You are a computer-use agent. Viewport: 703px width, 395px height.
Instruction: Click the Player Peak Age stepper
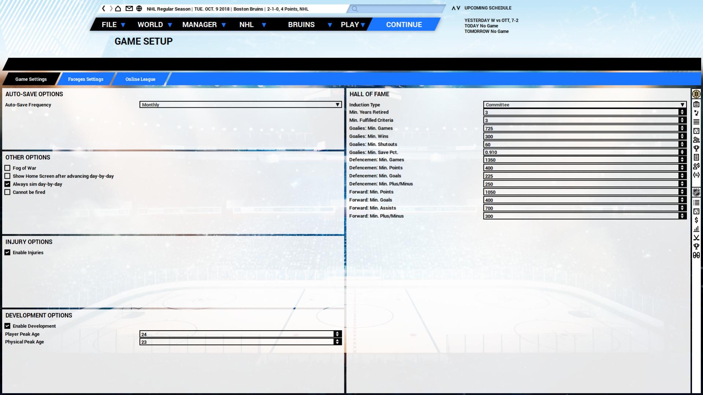(x=337, y=334)
